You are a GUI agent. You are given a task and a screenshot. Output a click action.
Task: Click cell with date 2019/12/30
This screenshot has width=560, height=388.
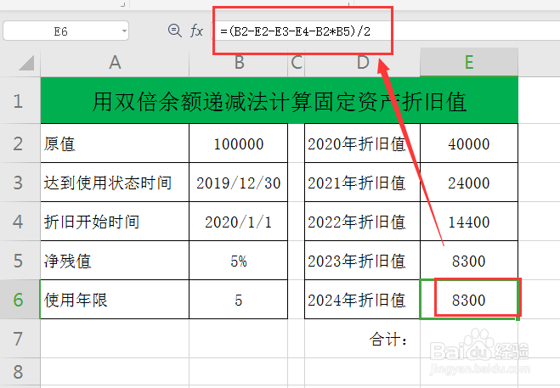(239, 183)
